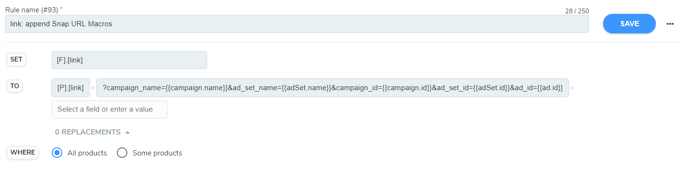Click the Some products label text
This screenshot has height=176, width=684.
(x=157, y=153)
